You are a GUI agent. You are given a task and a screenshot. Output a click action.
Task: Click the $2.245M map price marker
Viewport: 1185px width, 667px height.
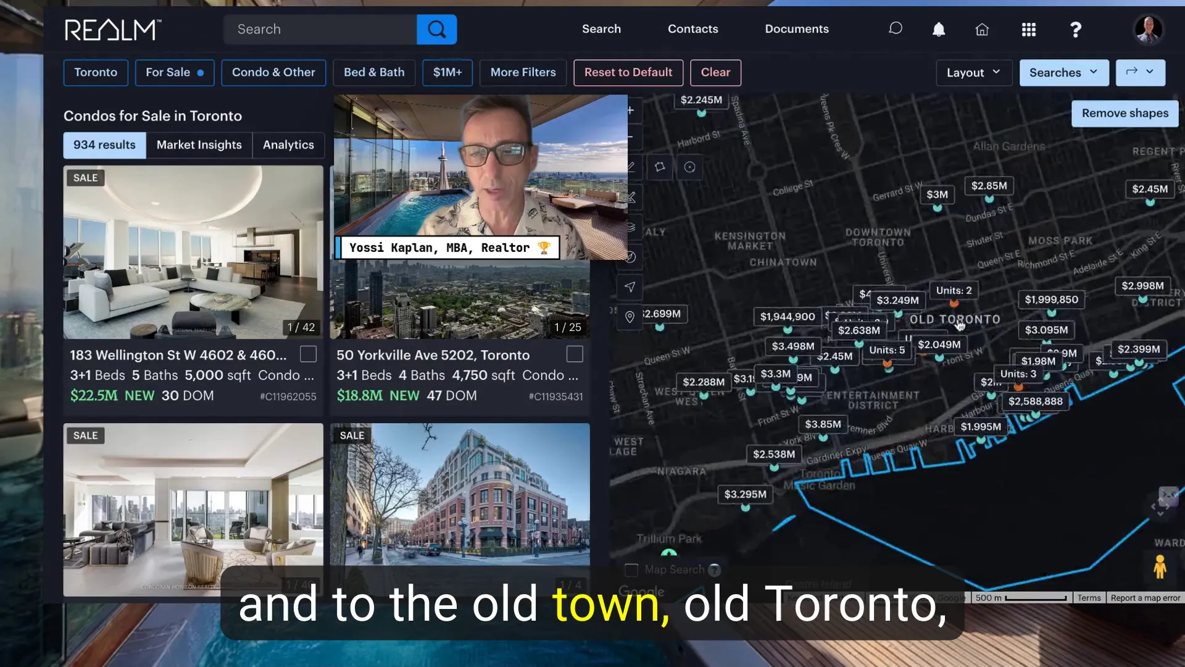point(701,100)
